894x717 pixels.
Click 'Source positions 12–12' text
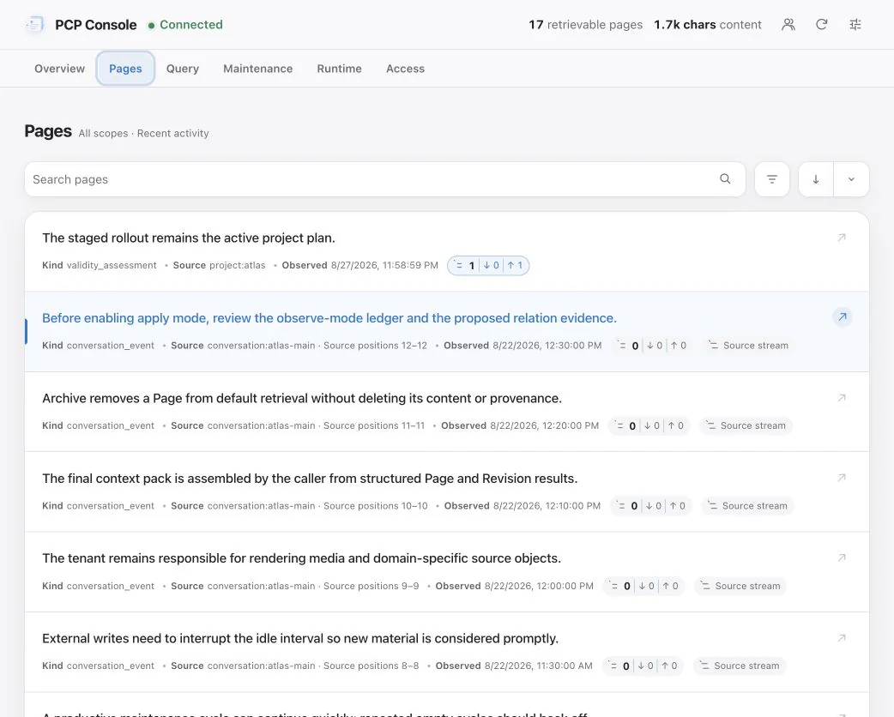[375, 346]
